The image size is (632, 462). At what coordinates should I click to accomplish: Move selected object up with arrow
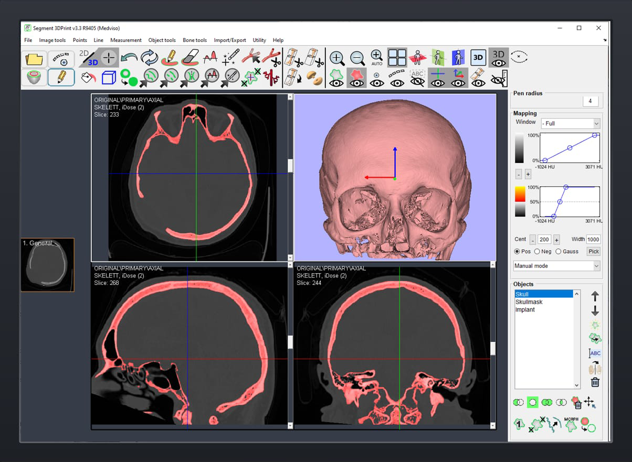595,297
